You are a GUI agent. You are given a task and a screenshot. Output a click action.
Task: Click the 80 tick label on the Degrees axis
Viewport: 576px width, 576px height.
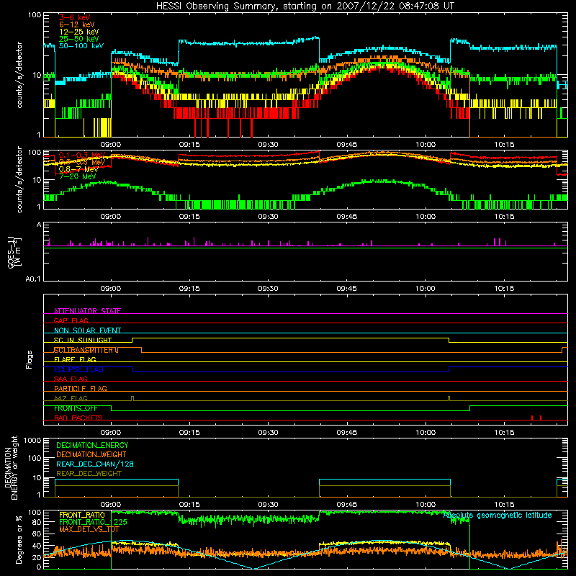coord(37,522)
